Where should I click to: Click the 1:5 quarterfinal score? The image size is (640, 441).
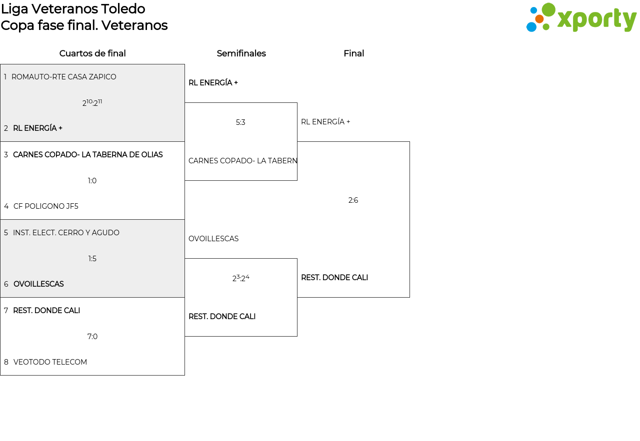pyautogui.click(x=92, y=259)
